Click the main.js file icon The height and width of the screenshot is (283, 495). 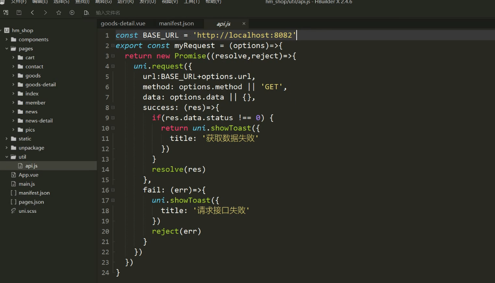pos(14,184)
